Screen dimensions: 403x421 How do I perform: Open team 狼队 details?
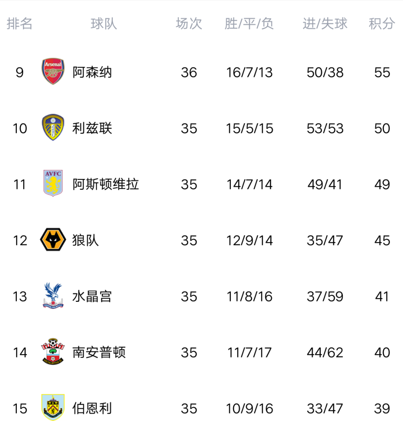click(85, 240)
